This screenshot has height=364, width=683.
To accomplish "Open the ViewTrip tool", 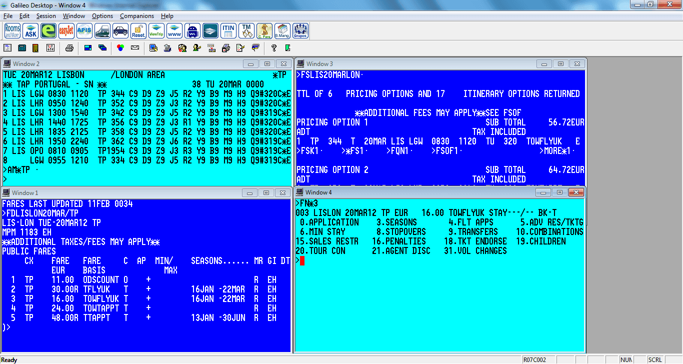I will coord(156,31).
